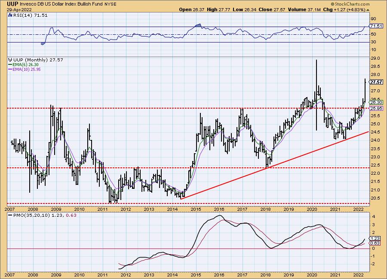The height and width of the screenshot is (279, 387).
Task: Click the EMA(10) 25.95 legend text
Action: pyautogui.click(x=27, y=70)
